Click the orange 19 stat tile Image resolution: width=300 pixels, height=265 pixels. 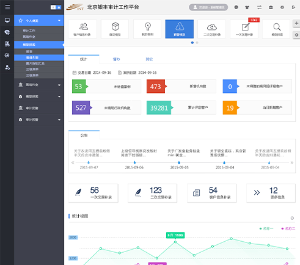[257, 107]
